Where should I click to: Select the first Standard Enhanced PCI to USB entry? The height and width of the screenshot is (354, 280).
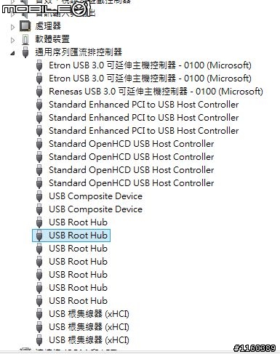coord(144,105)
